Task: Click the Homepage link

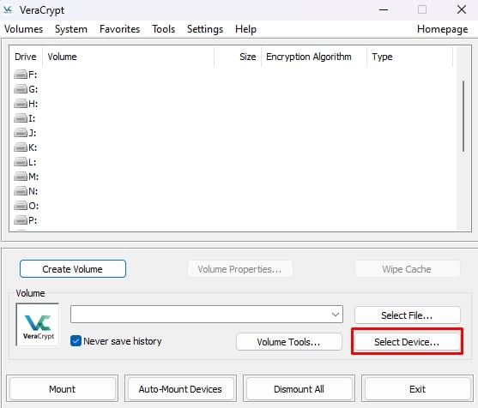Action: coord(442,29)
